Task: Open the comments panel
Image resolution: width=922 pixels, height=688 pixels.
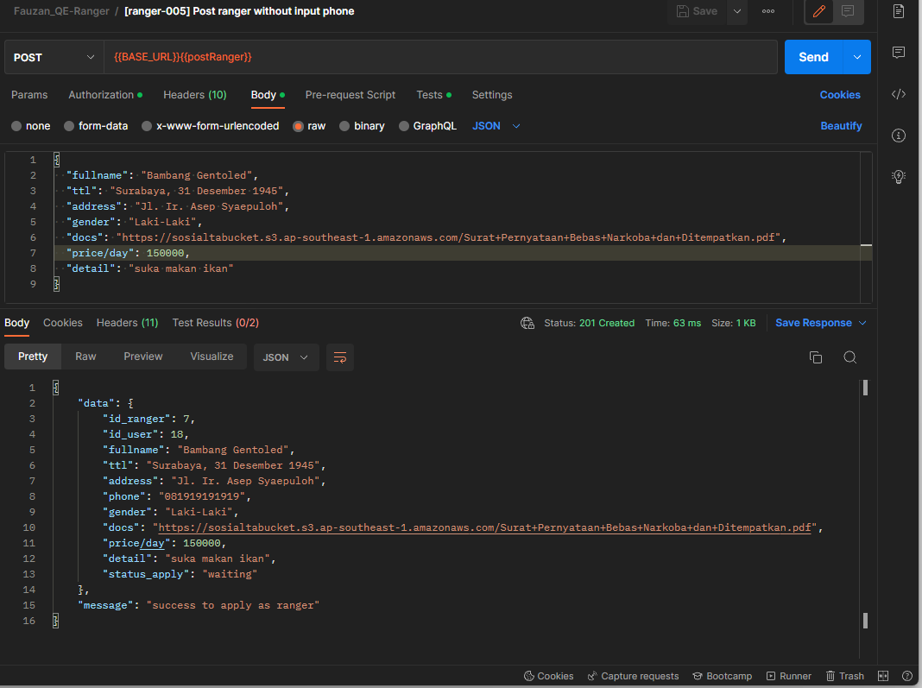Action: [x=898, y=54]
